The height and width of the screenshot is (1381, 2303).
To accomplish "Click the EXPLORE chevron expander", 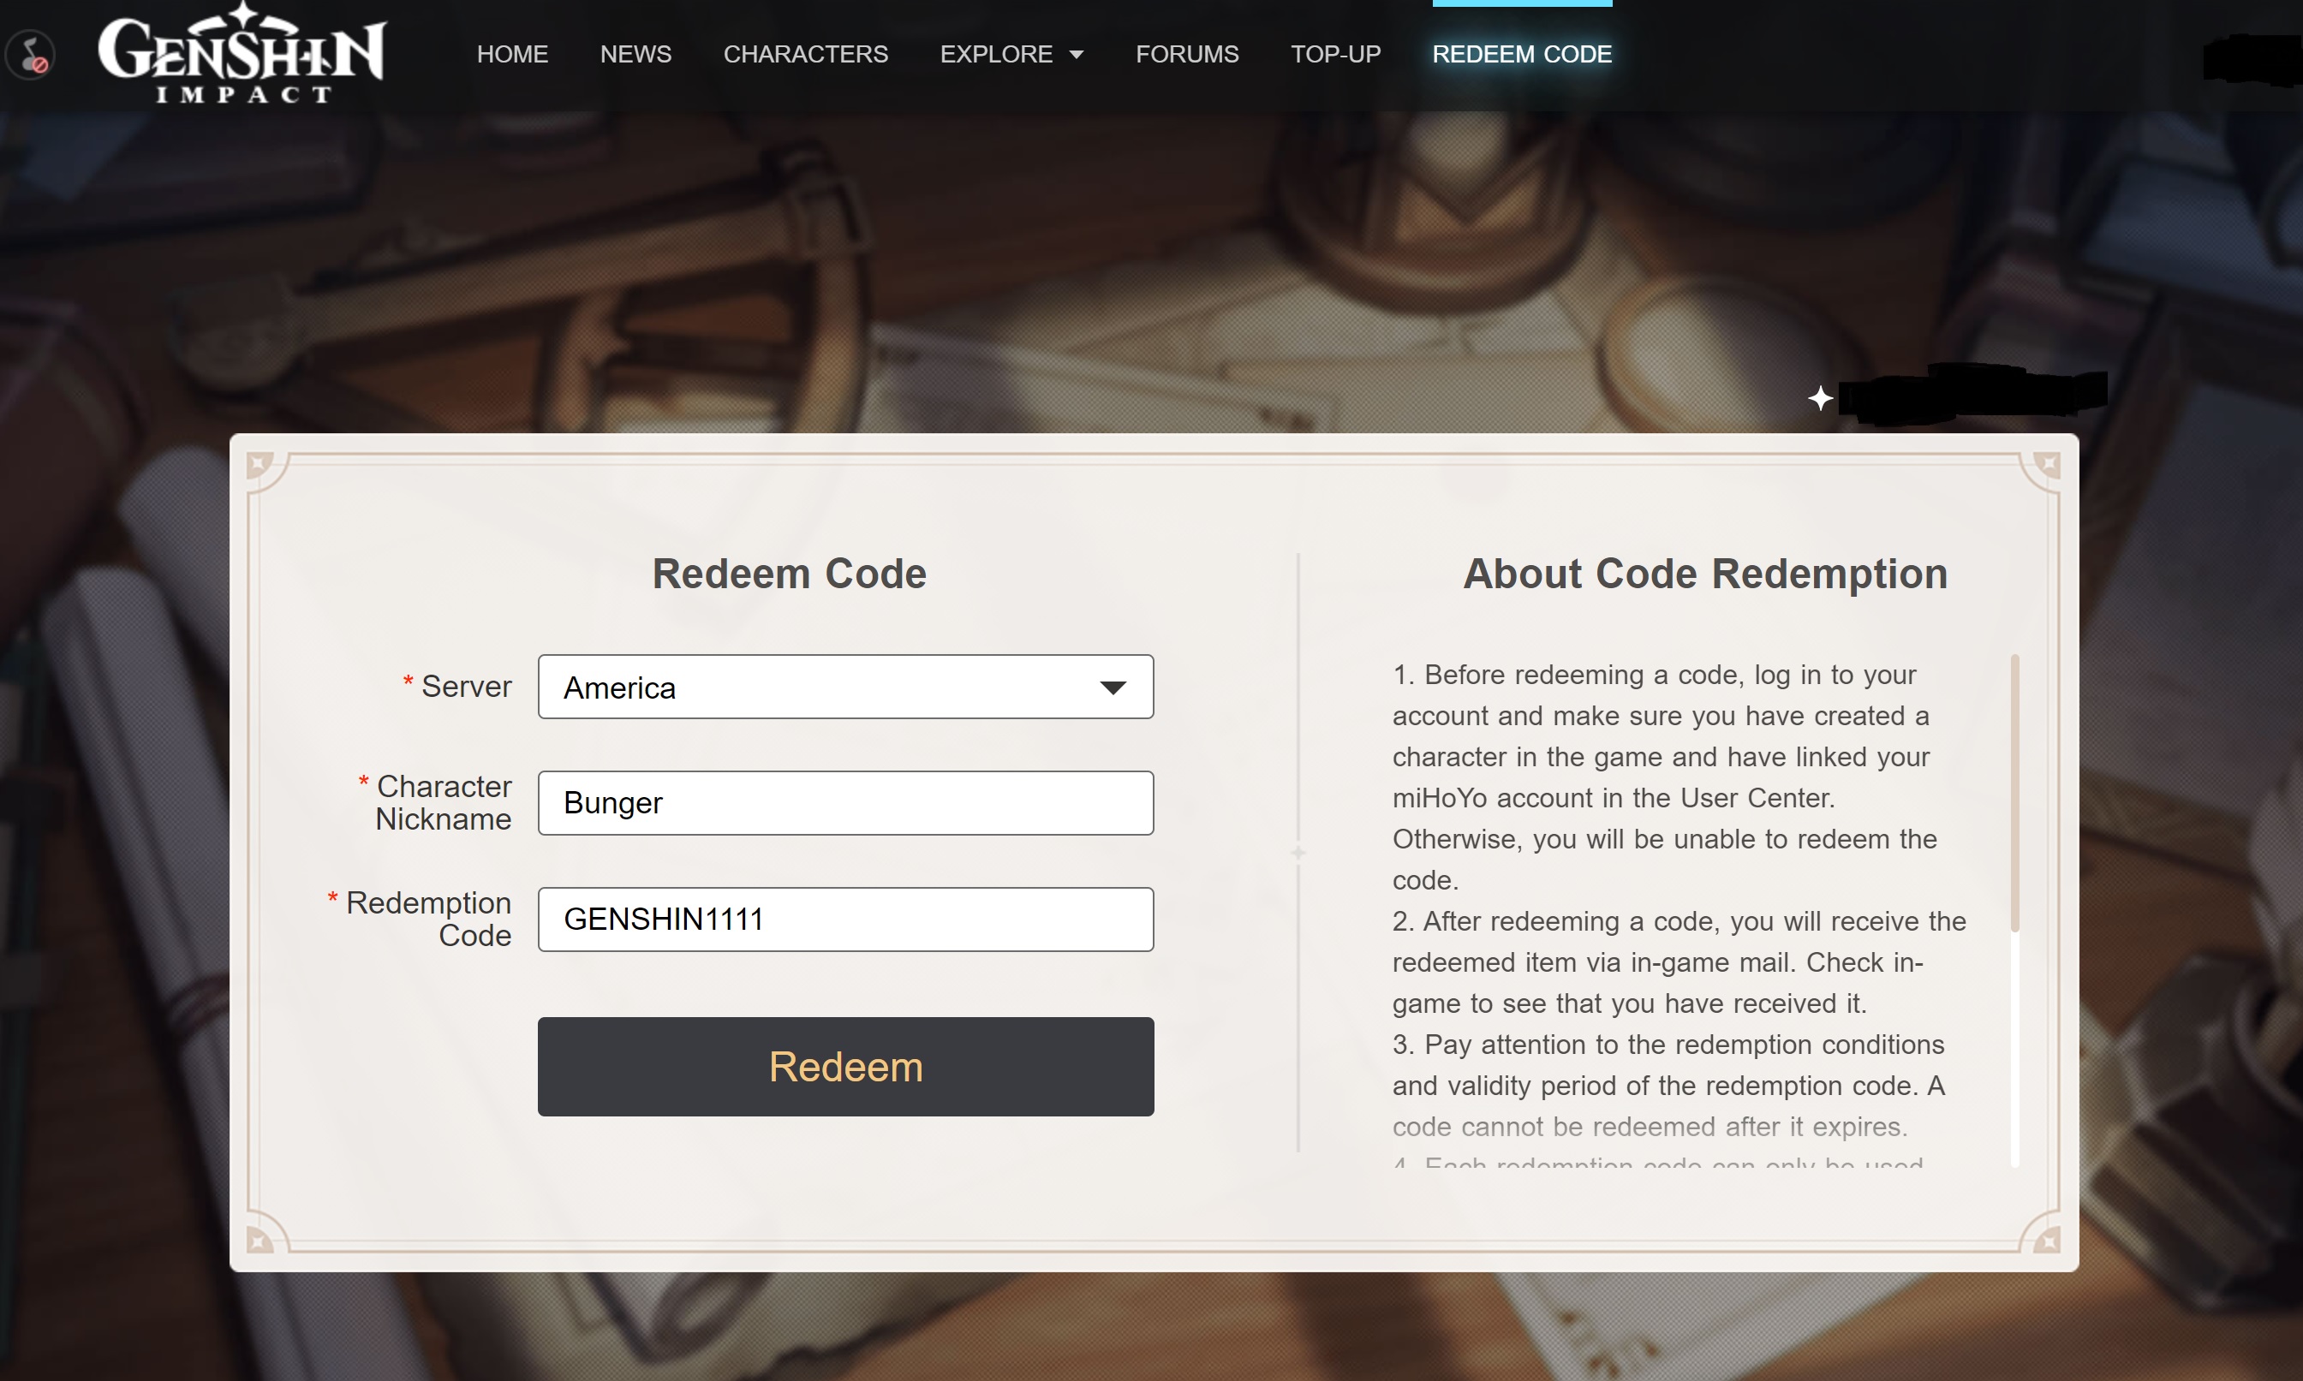I will [1077, 54].
